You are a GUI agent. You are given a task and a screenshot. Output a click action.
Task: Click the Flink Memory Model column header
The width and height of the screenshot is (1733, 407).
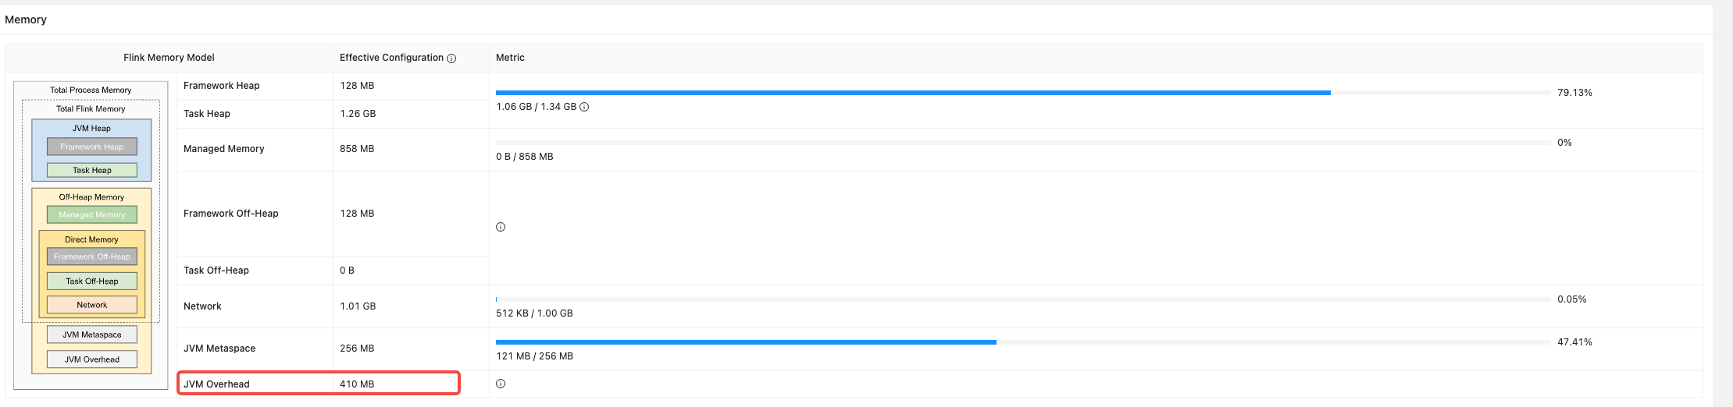tap(169, 58)
